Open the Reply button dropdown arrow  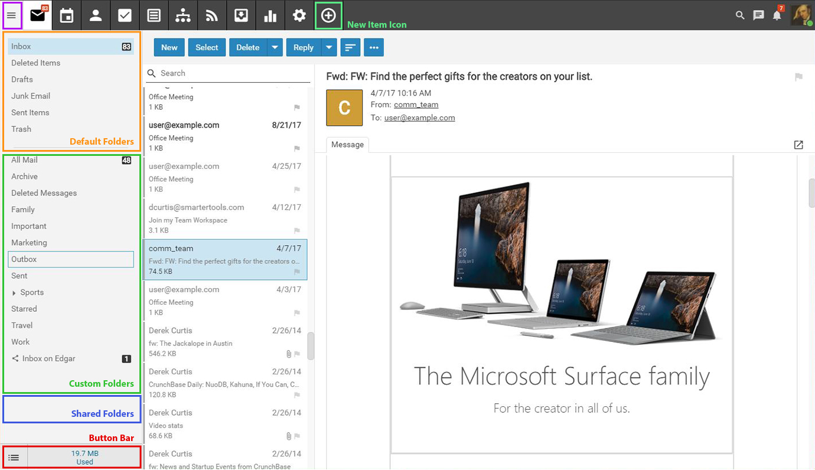pyautogui.click(x=329, y=48)
